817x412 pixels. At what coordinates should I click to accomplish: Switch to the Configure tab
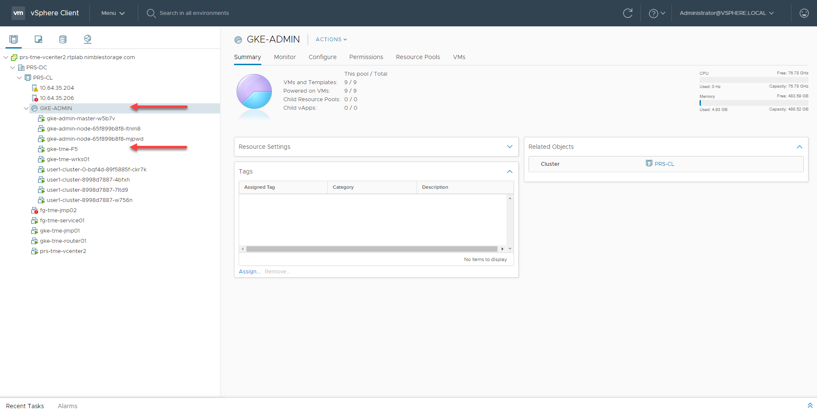click(322, 57)
